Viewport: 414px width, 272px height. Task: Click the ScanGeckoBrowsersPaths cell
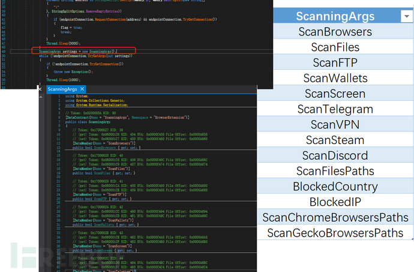click(335, 233)
